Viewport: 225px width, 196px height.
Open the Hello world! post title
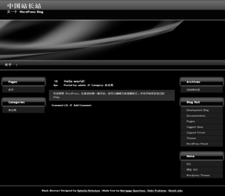74,81
